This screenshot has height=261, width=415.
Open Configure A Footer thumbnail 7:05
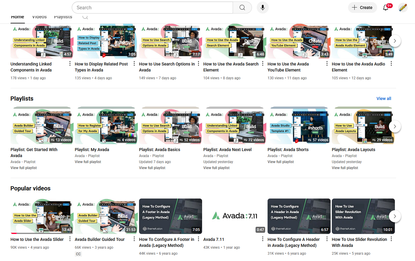171,216
